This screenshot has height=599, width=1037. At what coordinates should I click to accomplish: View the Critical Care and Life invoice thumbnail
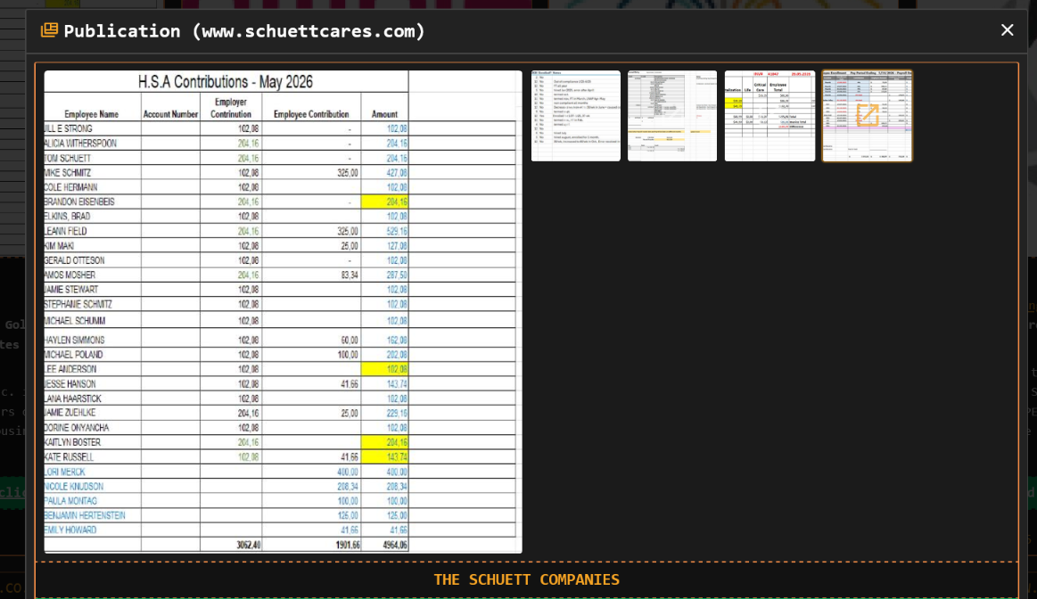tap(770, 116)
